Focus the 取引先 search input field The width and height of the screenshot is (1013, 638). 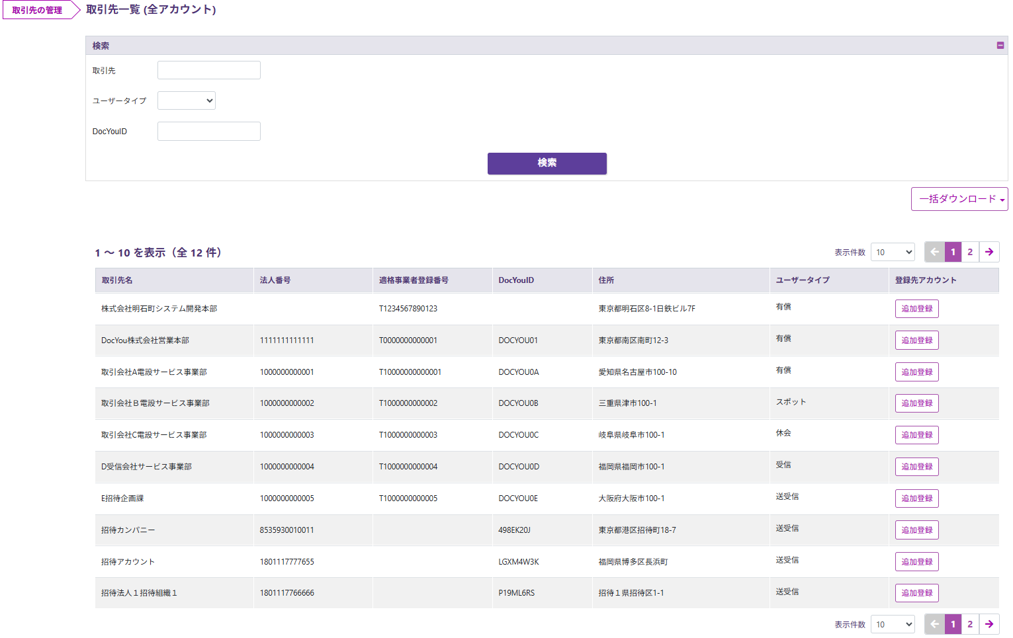coord(209,70)
